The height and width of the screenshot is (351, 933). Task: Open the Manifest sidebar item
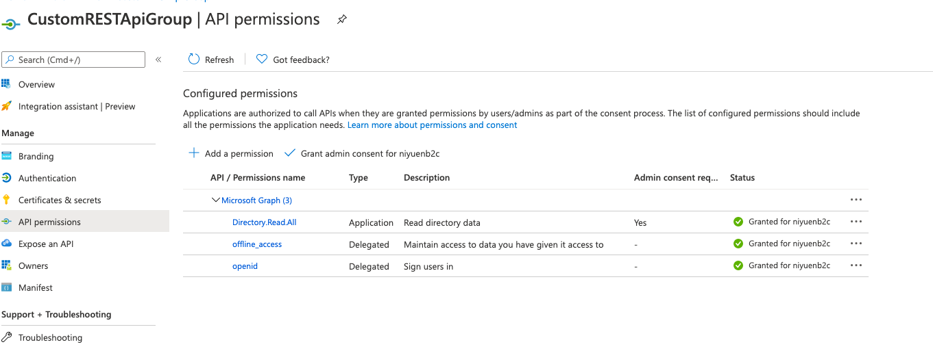coord(36,287)
